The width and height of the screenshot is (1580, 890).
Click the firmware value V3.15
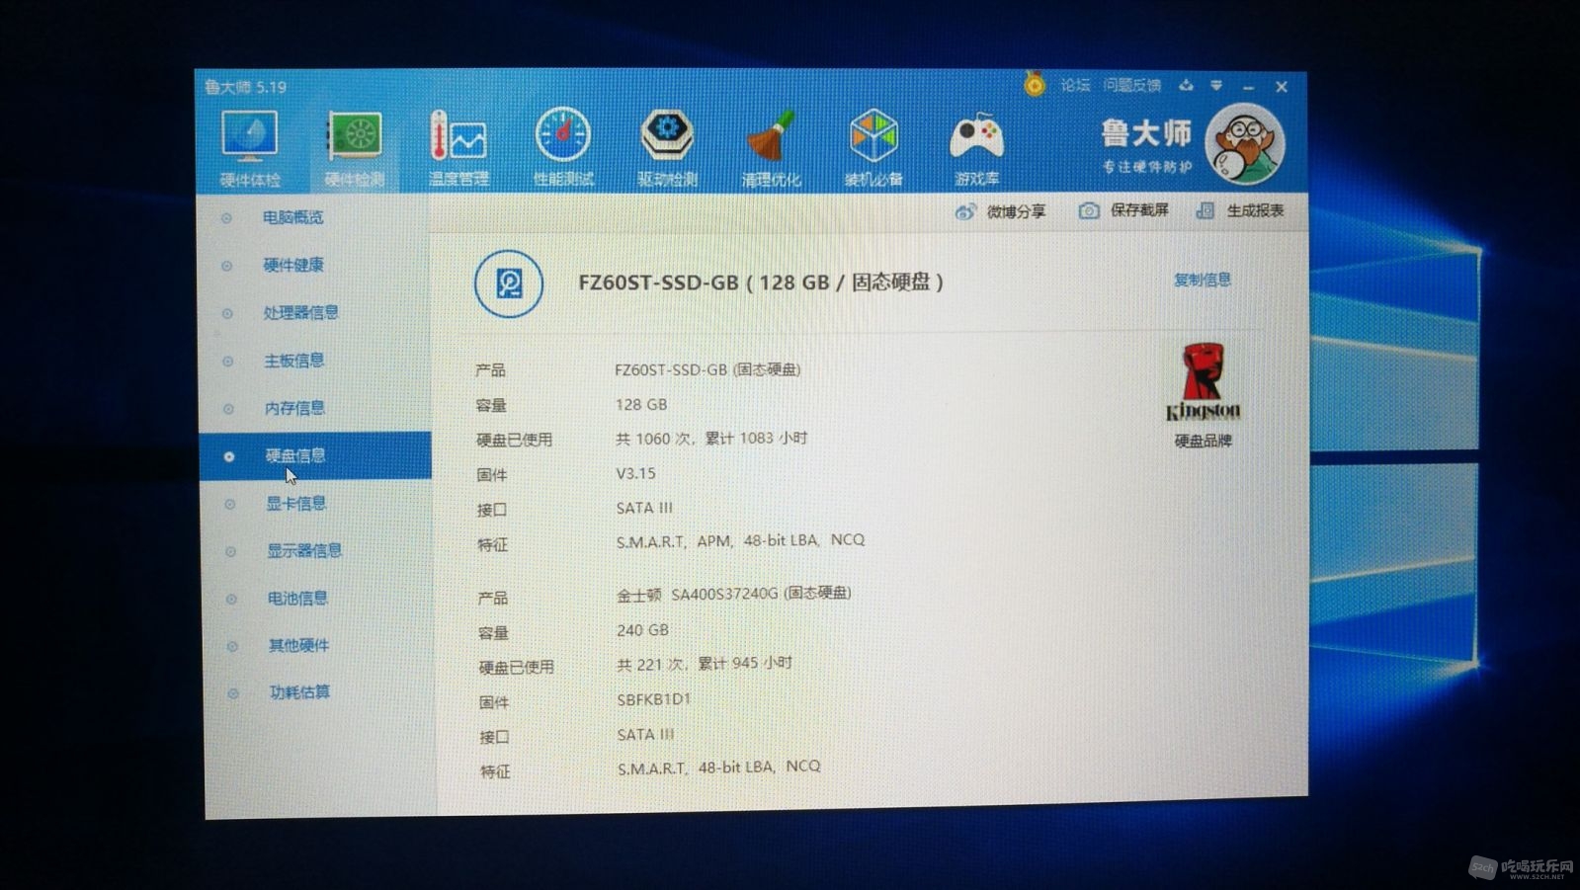635,473
